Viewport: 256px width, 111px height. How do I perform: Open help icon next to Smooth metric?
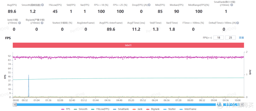click(42, 5)
